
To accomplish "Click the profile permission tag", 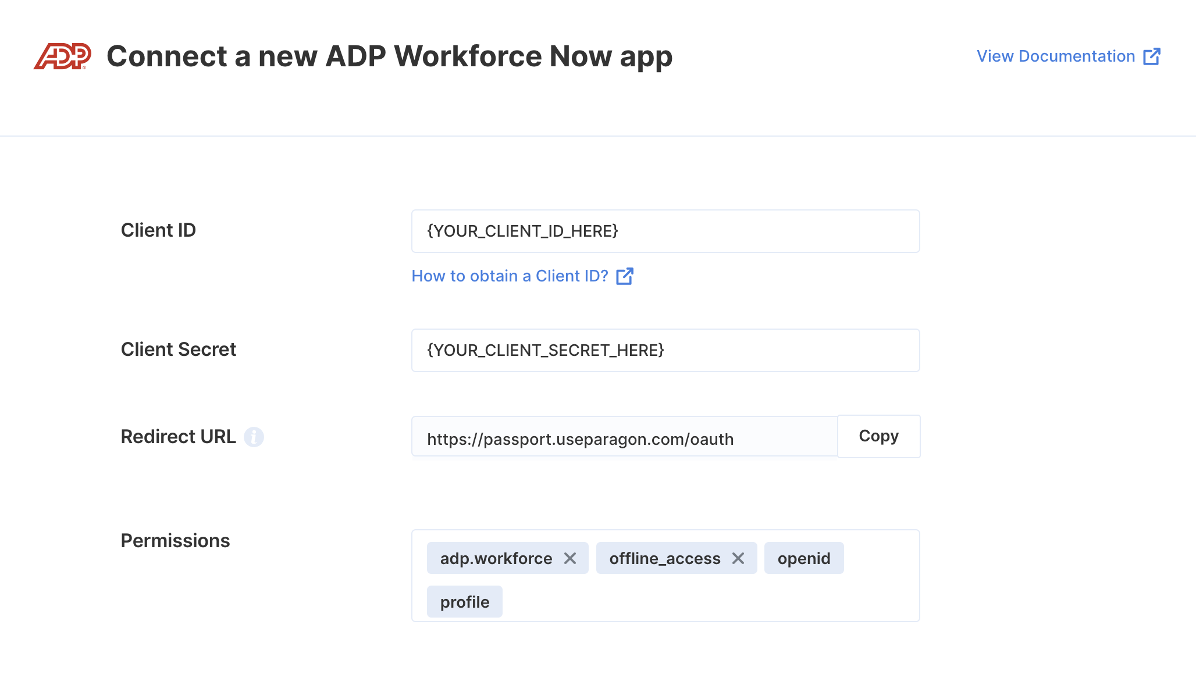I will [x=465, y=602].
